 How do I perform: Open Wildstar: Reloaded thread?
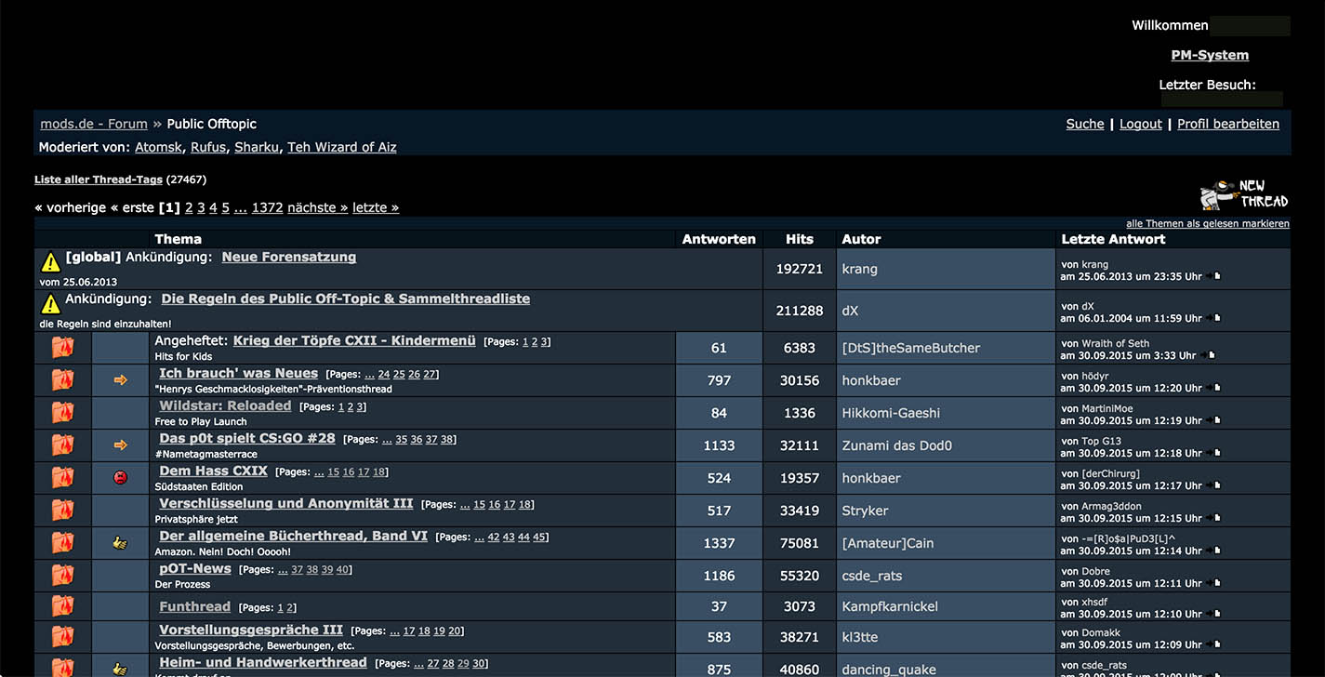pyautogui.click(x=225, y=405)
